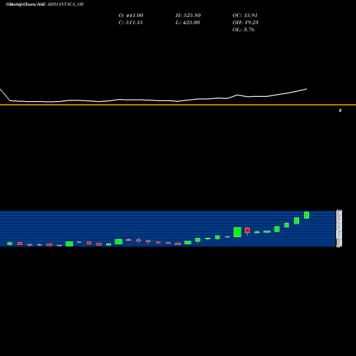Image resolution: width=356 pixels, height=356 pixels.
Task: Select the open value O: 441.00
Action: pyautogui.click(x=131, y=16)
